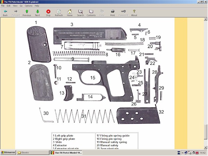Click legend text '20 Manual safety'
The image size is (208, 156).
(107, 145)
